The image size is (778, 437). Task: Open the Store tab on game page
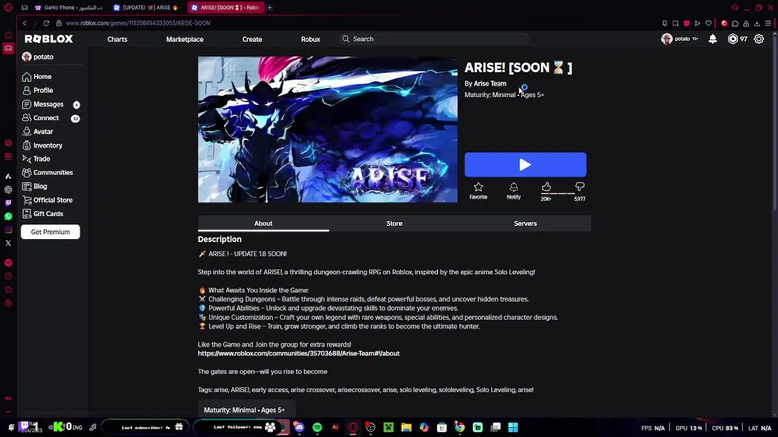(x=394, y=223)
